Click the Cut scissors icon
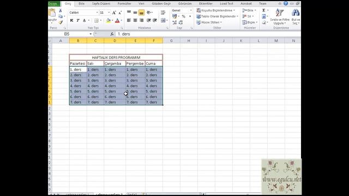Screen dimensions: 349x196 click(x=61, y=11)
